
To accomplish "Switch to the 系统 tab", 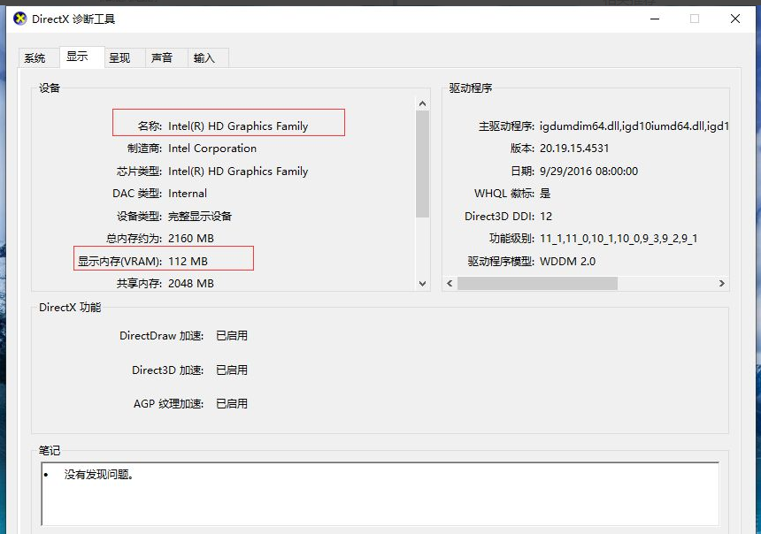I will (x=37, y=57).
